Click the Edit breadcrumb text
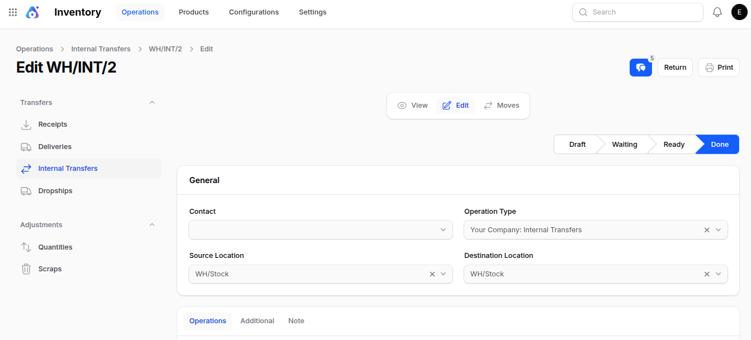751x340 pixels. click(x=206, y=49)
